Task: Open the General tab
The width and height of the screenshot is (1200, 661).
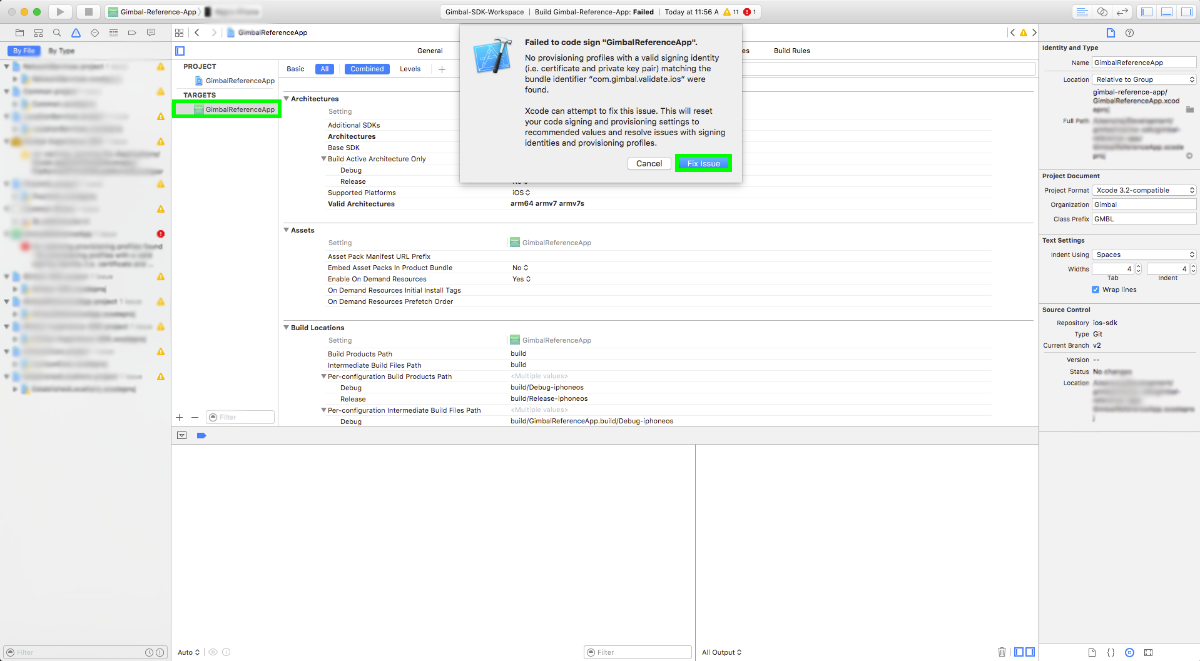Action: pos(430,51)
